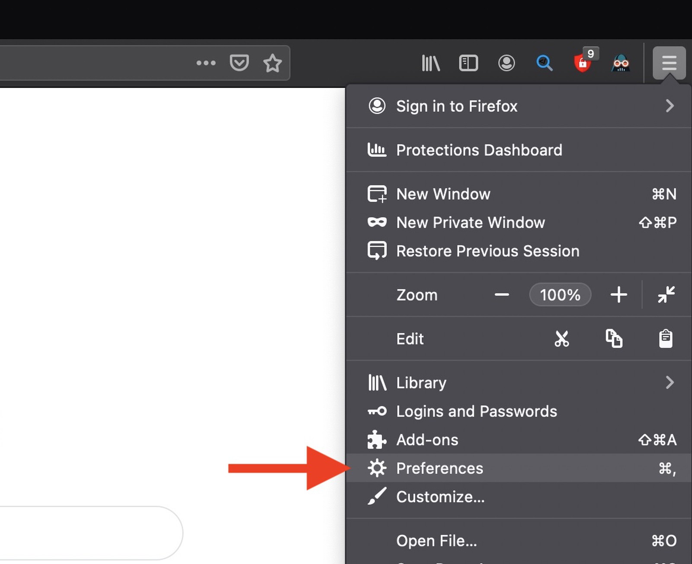Copy selection with copy icon

click(x=614, y=338)
